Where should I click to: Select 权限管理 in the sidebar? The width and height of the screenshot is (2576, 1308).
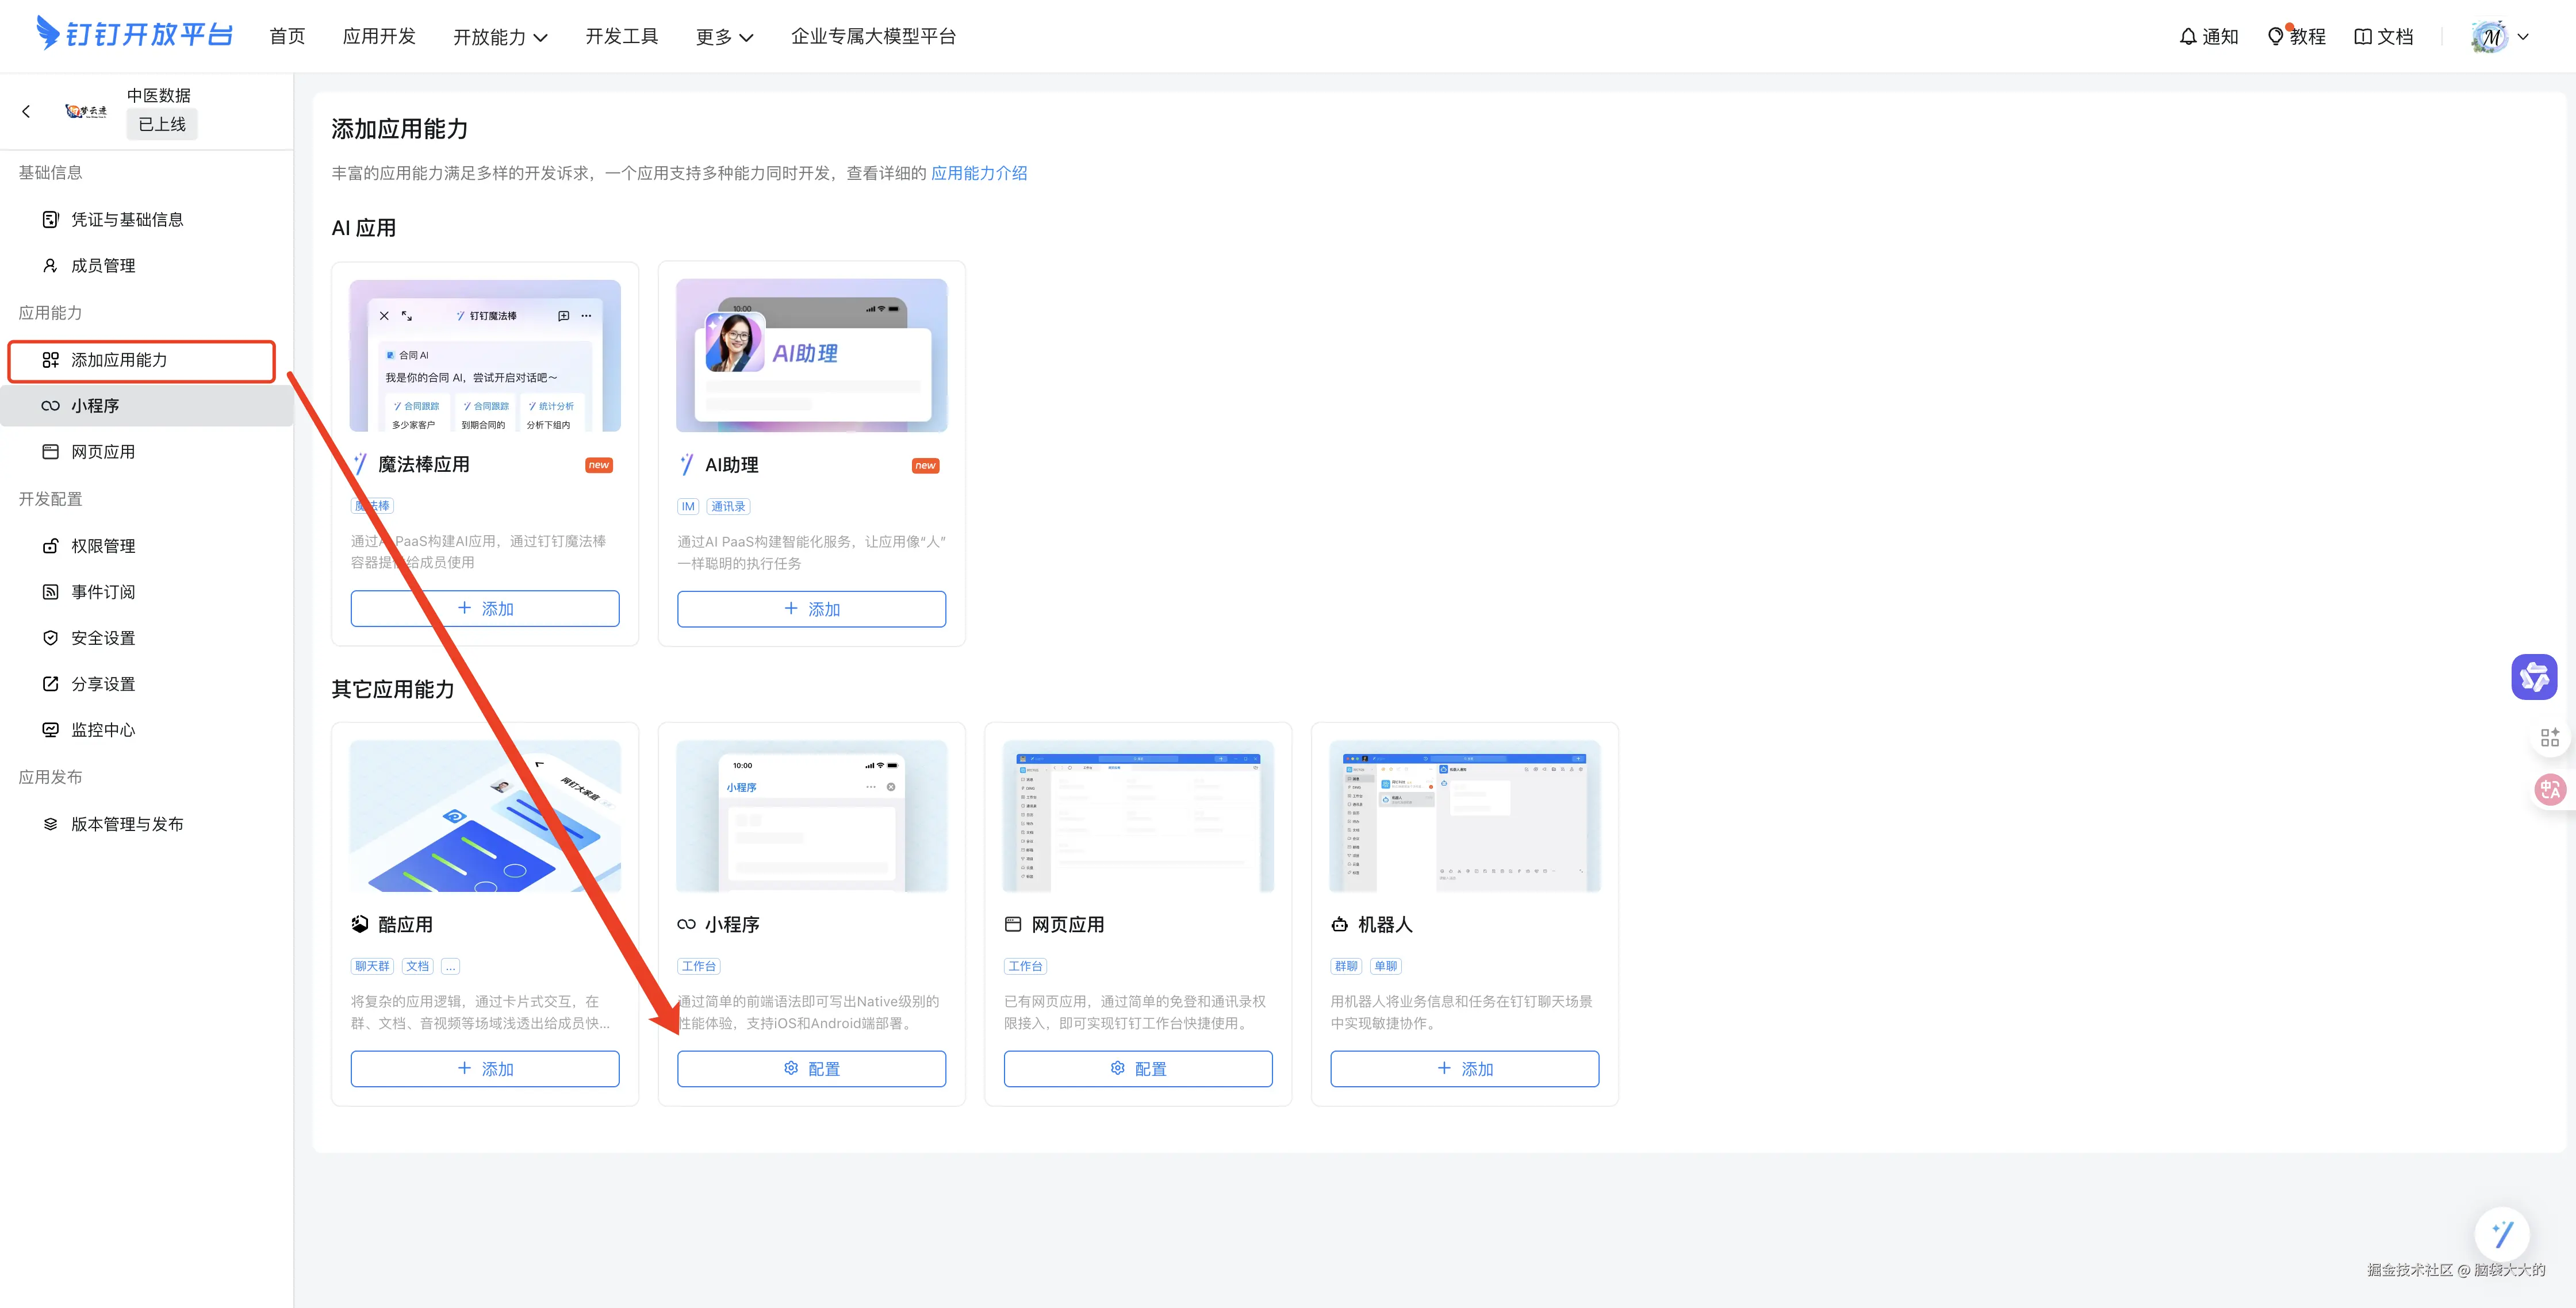[103, 545]
